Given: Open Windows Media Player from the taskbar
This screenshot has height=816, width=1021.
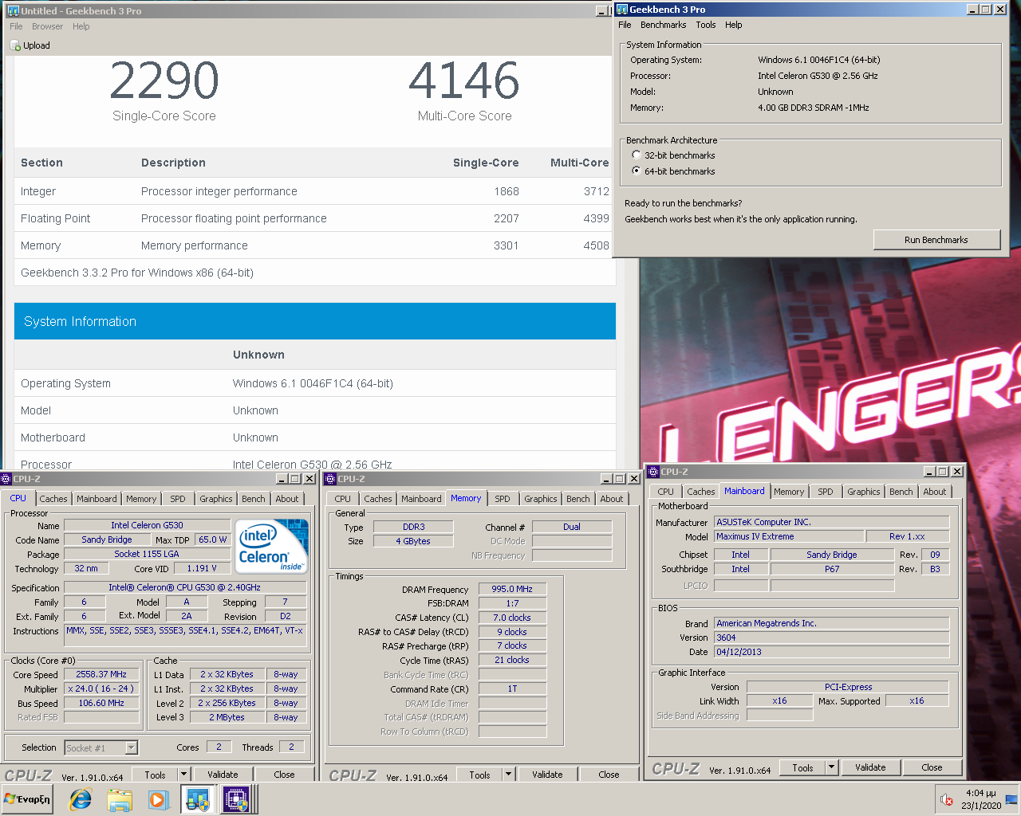Looking at the screenshot, I should pyautogui.click(x=157, y=799).
